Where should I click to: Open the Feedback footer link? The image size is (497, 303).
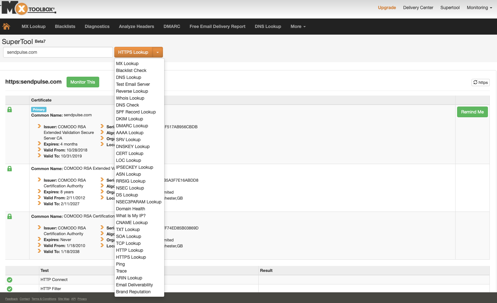12,299
